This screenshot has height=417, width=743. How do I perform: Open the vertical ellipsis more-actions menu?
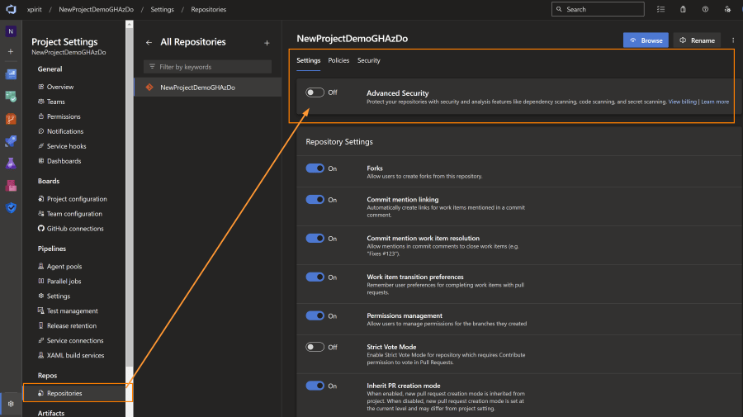click(x=733, y=40)
